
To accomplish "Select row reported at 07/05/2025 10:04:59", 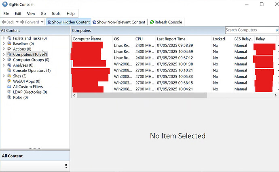I will click(175, 52).
